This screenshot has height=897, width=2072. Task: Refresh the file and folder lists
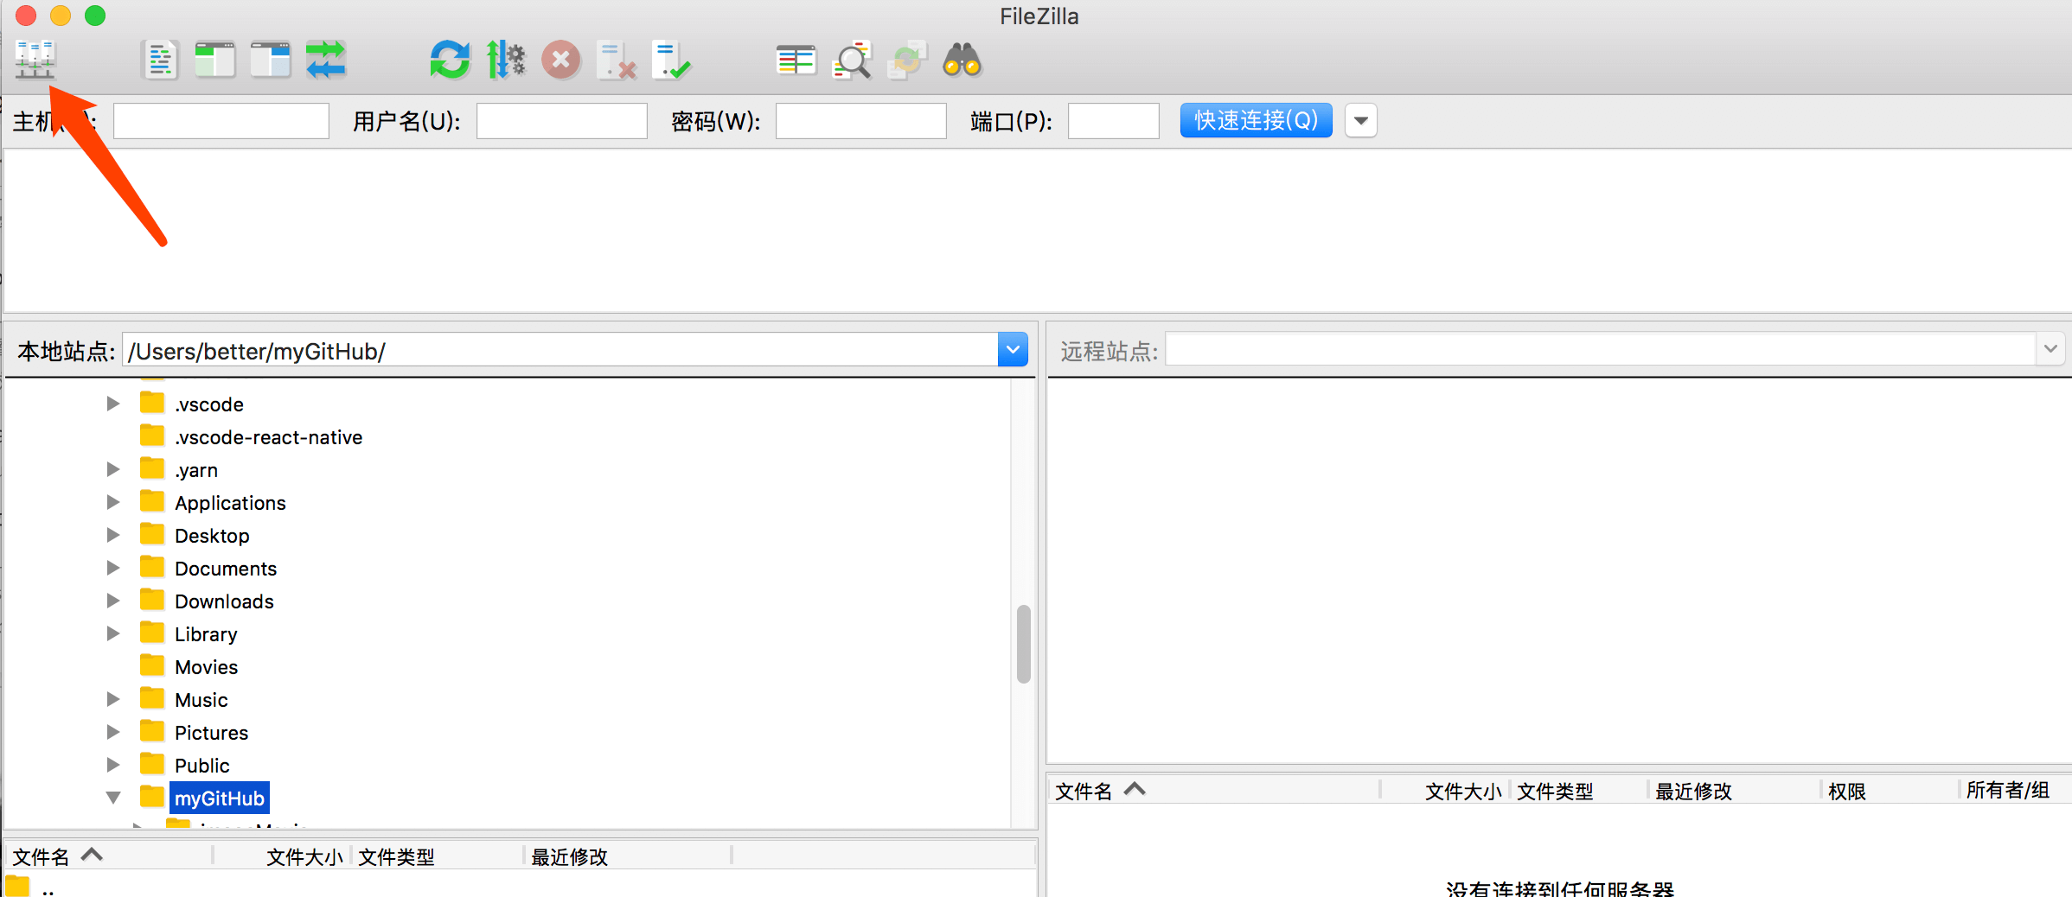pyautogui.click(x=450, y=60)
